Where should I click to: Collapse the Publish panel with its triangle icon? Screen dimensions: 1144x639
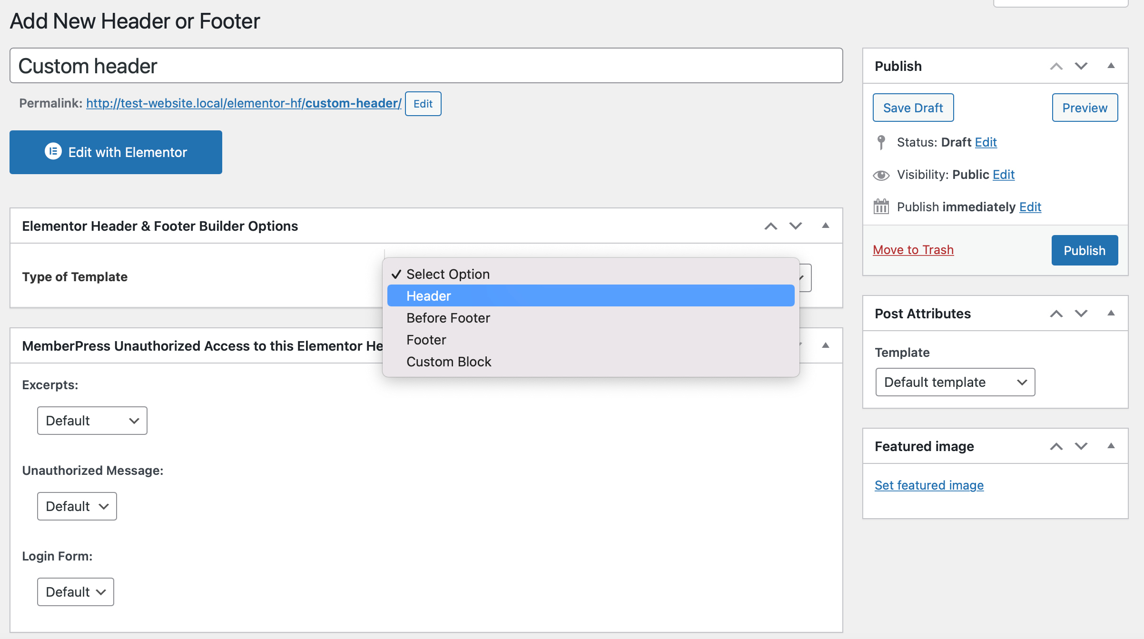click(x=1111, y=66)
